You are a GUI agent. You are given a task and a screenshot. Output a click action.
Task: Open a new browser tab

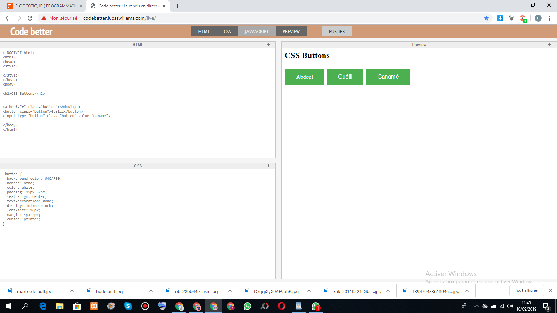pos(177,6)
